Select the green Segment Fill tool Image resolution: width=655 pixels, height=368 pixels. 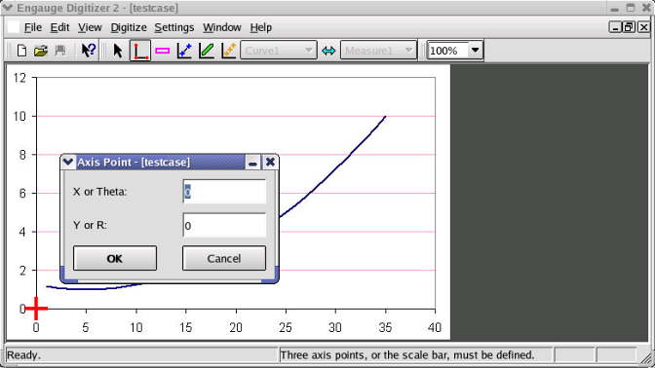coord(207,51)
